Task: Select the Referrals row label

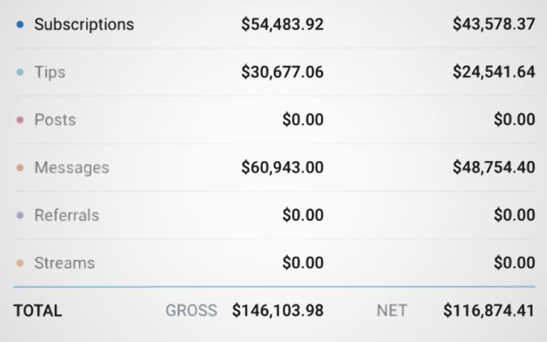Action: pyautogui.click(x=67, y=215)
